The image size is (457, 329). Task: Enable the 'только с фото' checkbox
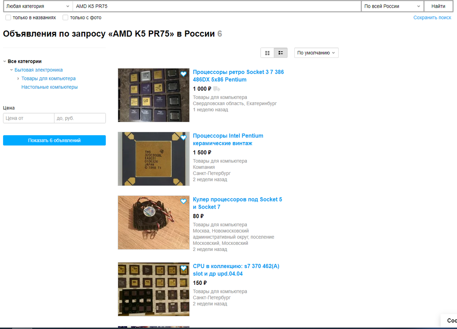(66, 18)
